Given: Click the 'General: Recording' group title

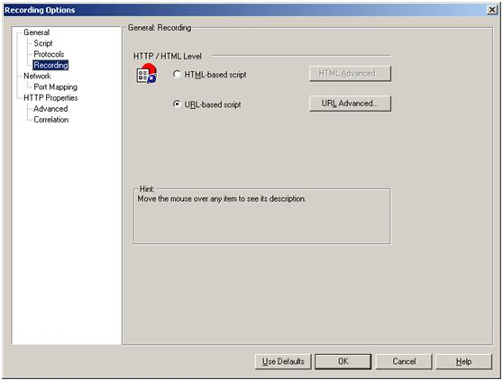Looking at the screenshot, I should pyautogui.click(x=160, y=28).
